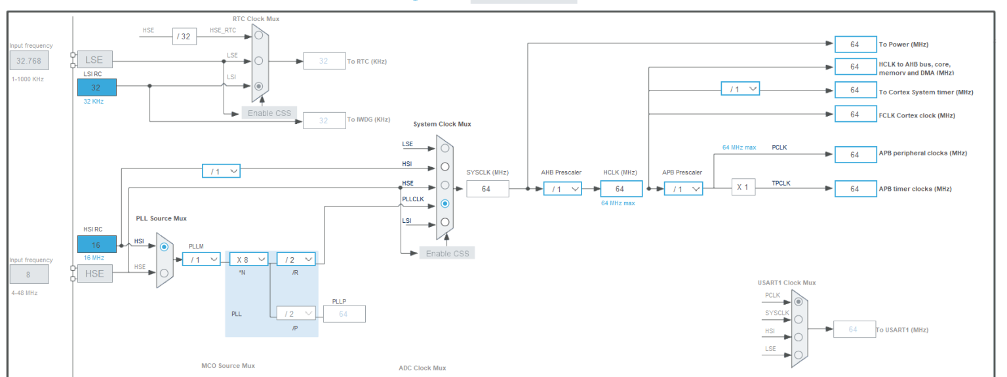Click the Enable CSS button under System Clock Mux
The image size is (1007, 377).
pos(447,253)
